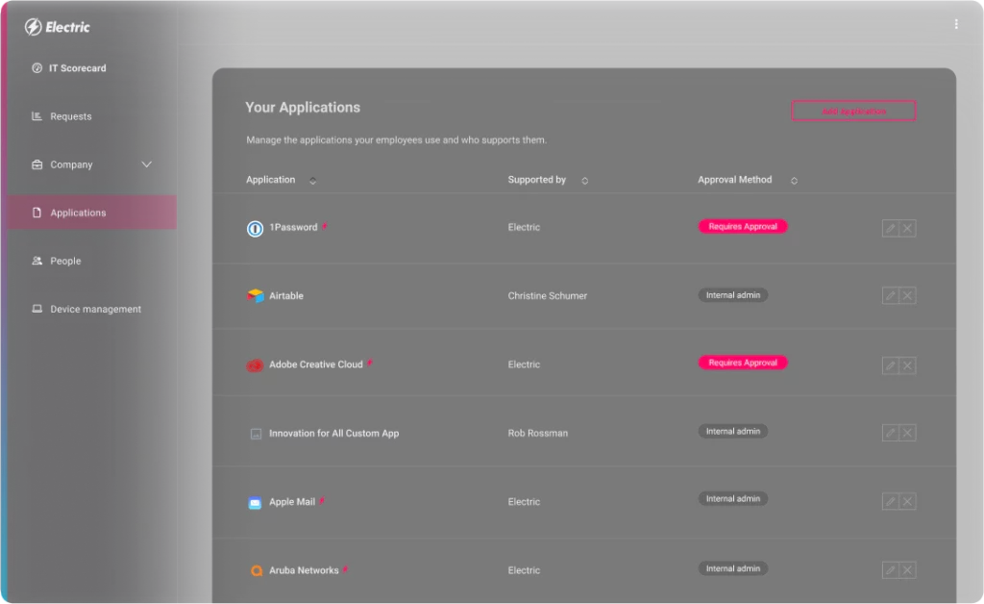Image resolution: width=984 pixels, height=604 pixels.
Task: Sort the Approval Method column
Action: (794, 181)
